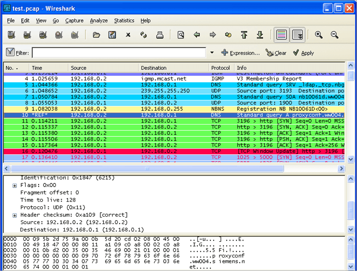Select packet 4 IGMP V3 Membership Report
This screenshot has height=271, width=357.
coord(174,79)
